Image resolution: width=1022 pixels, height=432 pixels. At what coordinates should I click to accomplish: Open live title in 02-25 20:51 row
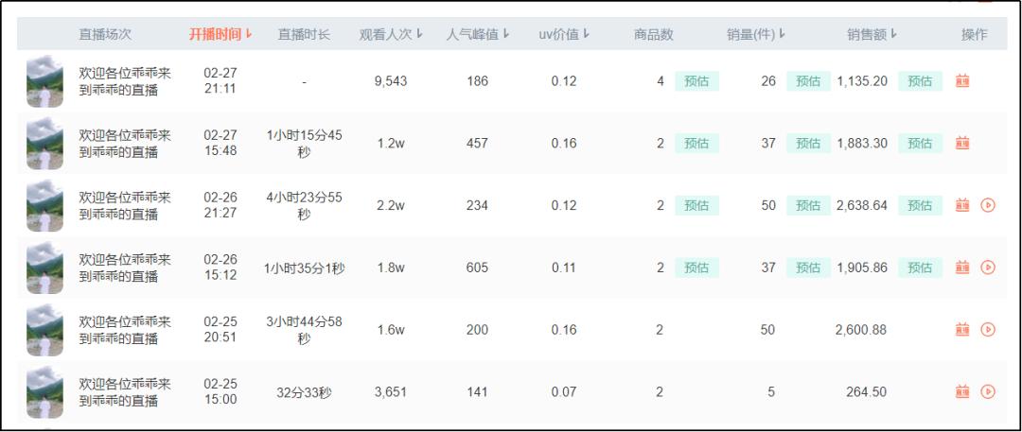(125, 330)
